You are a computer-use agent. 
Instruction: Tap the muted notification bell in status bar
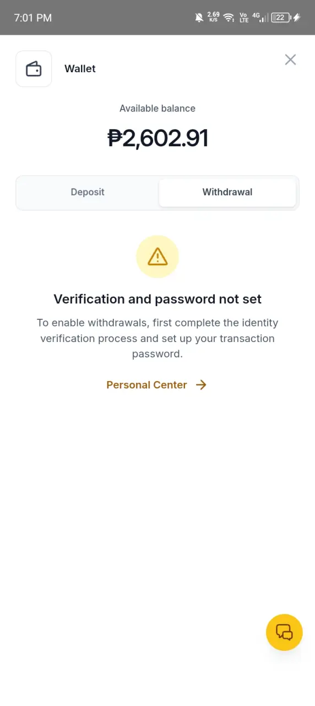tap(199, 18)
